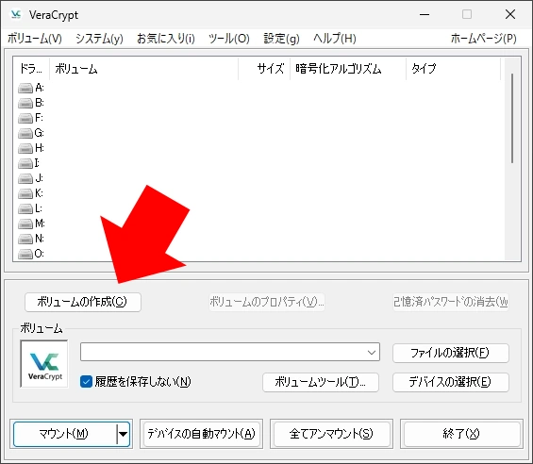Expand the volume path combo box
Viewport: 533px width, 464px height.
click(371, 352)
